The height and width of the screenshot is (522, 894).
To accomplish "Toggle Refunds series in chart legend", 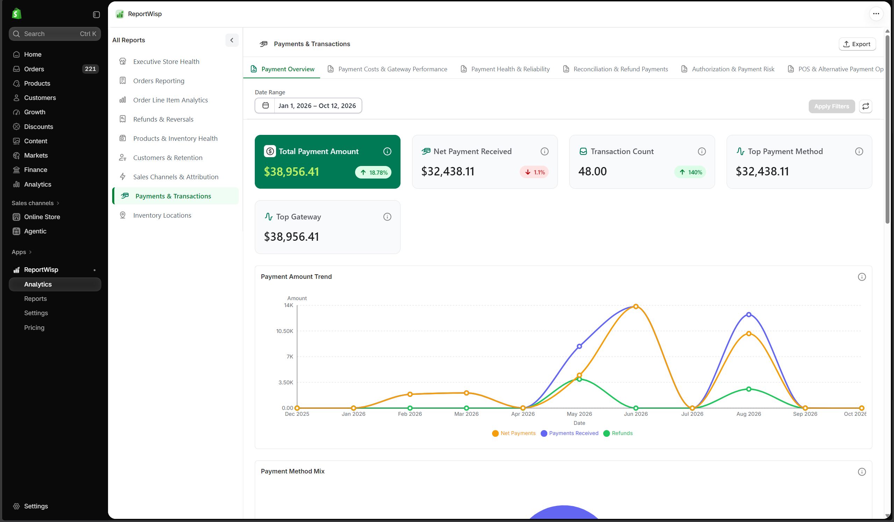I will 618,433.
